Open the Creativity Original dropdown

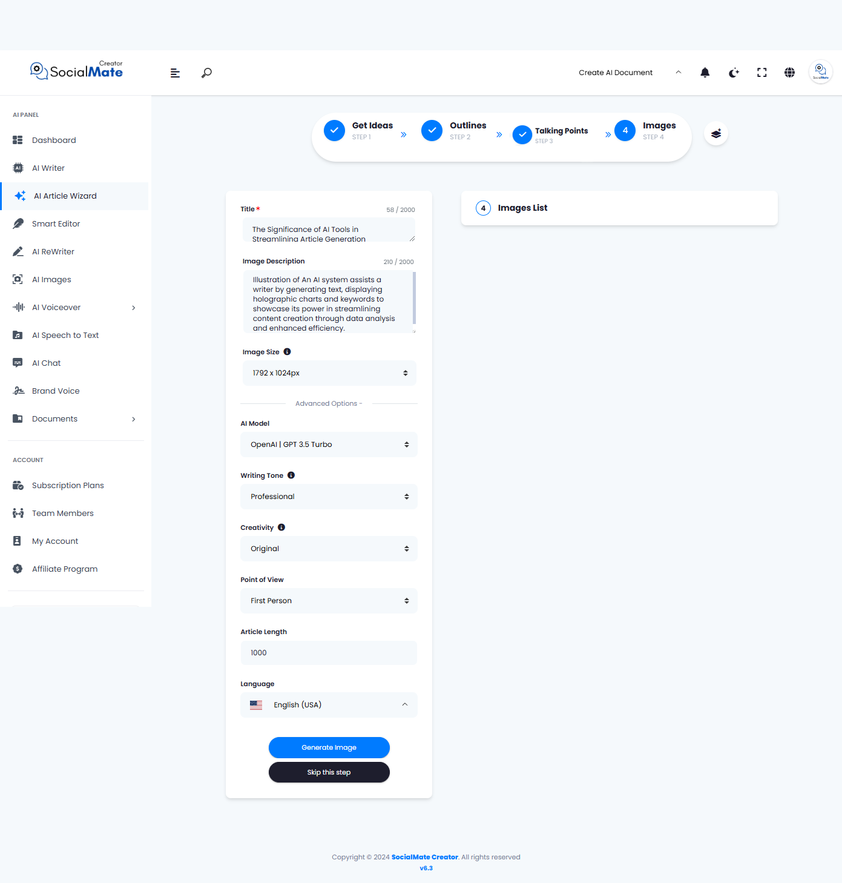coord(329,549)
